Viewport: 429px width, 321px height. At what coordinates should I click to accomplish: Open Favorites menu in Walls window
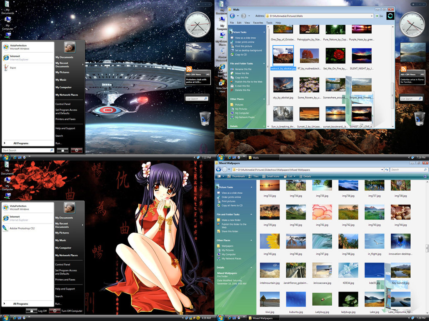coord(258,23)
